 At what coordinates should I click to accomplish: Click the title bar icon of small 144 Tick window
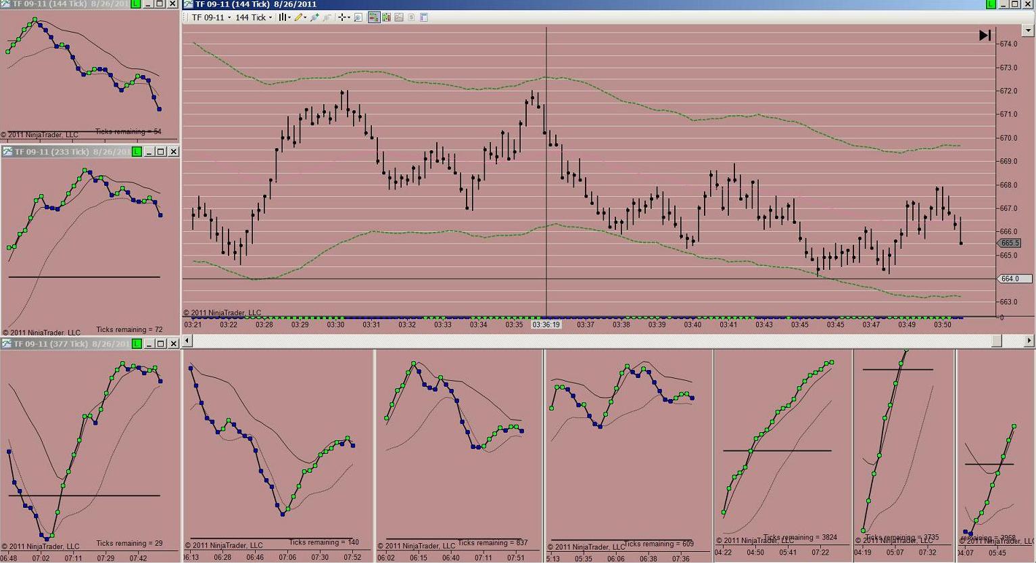6,4
